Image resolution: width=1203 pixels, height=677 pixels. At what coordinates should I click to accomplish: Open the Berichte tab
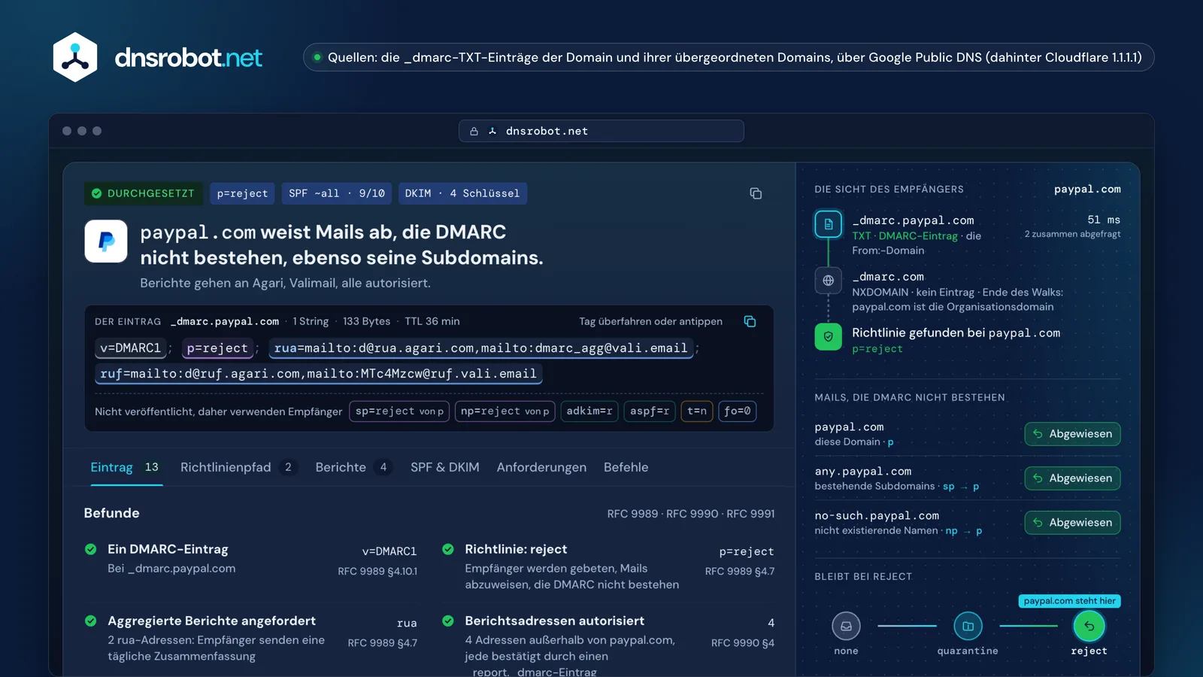pyautogui.click(x=353, y=467)
